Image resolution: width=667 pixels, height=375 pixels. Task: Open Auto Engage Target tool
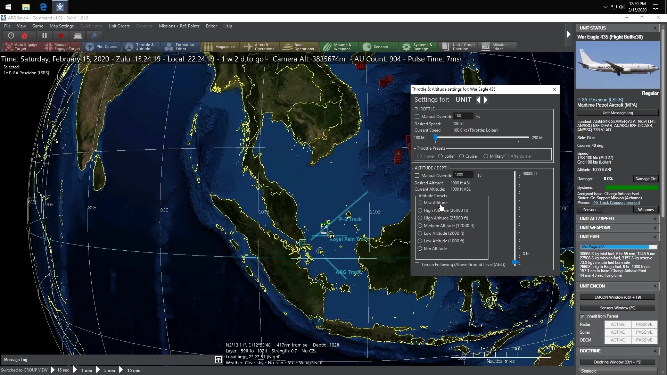point(22,47)
